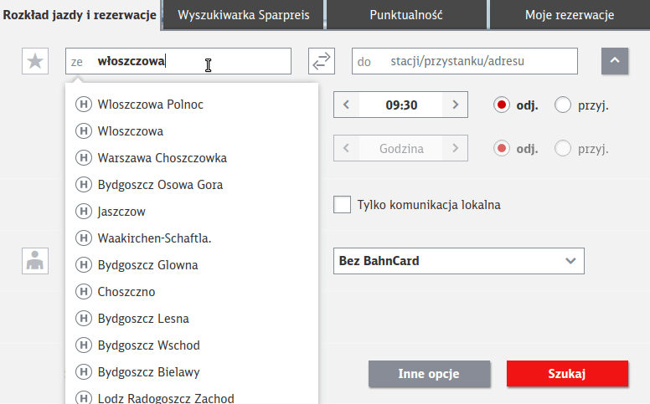The image size is (650, 404).
Task: Click the destination station input field
Action: coord(465,61)
